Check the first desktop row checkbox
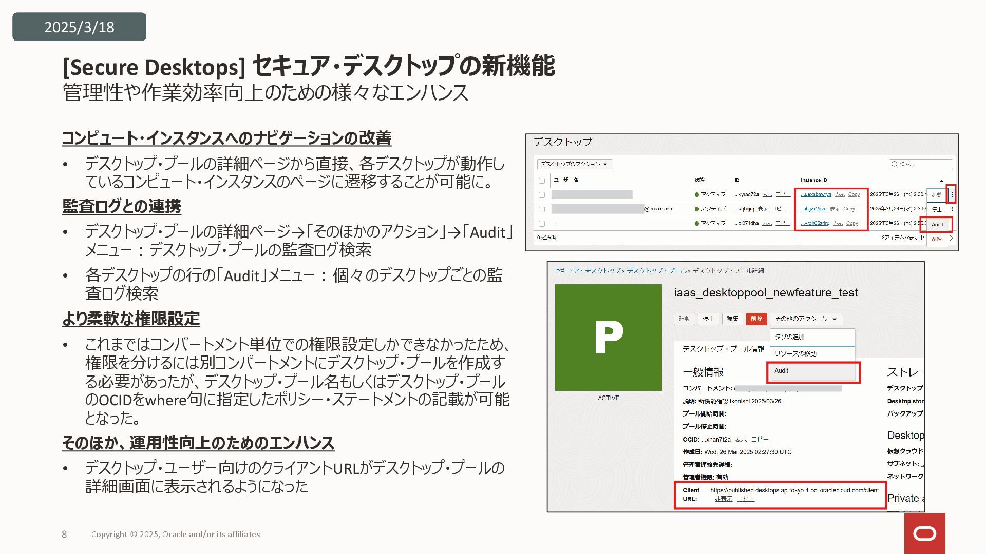 [x=542, y=194]
